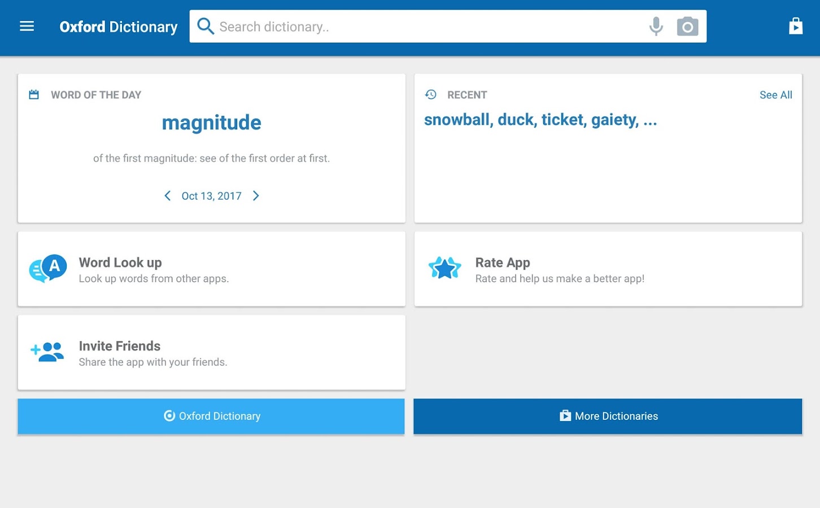Image resolution: width=820 pixels, height=508 pixels.
Task: Open the shop bag icon
Action: tap(796, 26)
